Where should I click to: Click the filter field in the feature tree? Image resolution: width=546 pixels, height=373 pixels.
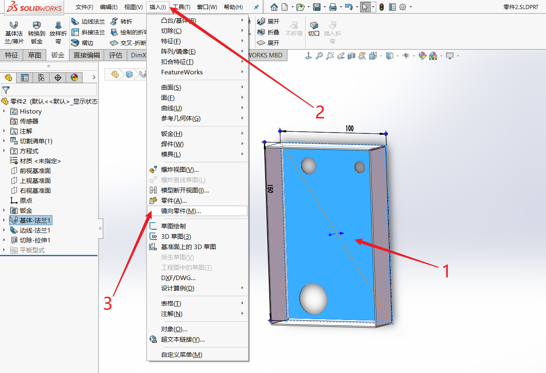49,90
